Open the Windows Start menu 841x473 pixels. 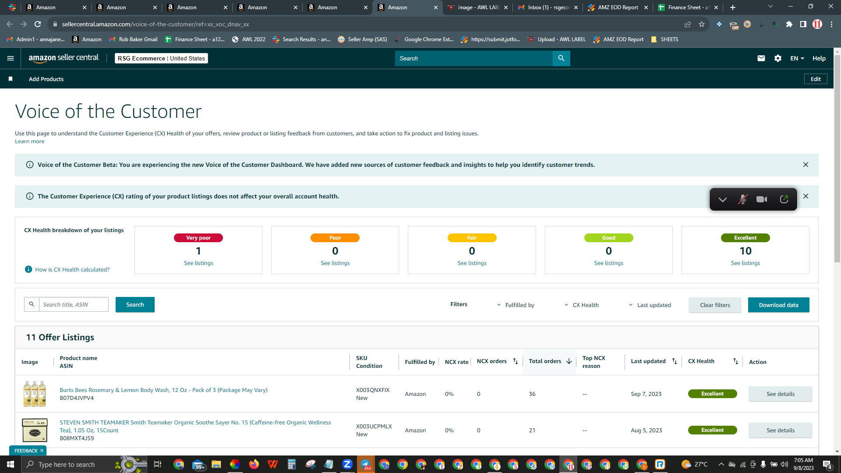pyautogui.click(x=11, y=464)
